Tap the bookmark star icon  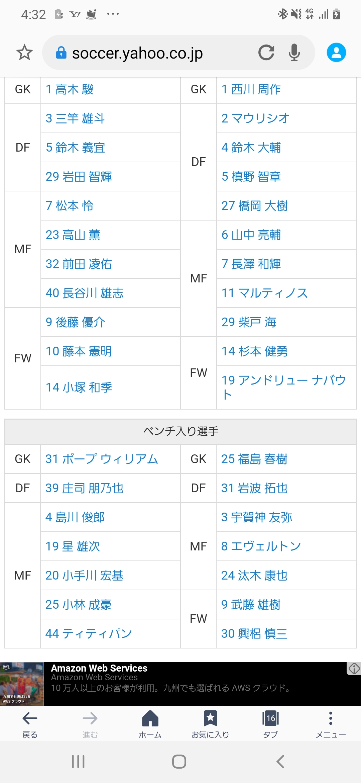tap(24, 53)
